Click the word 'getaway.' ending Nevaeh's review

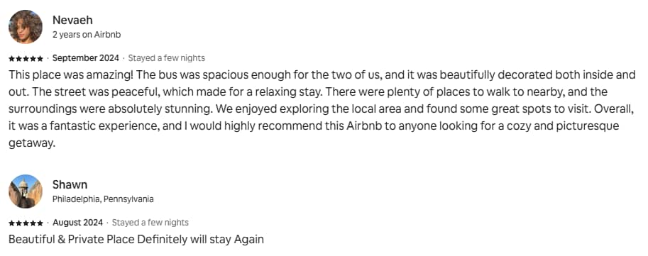[x=32, y=143]
